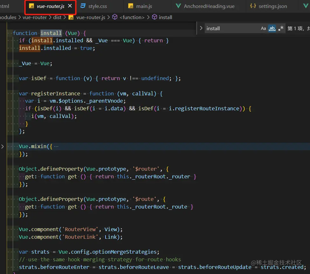310x274 pixels.
Task: Click the CSS file icon on style.css tab
Action: pyautogui.click(x=83, y=6)
